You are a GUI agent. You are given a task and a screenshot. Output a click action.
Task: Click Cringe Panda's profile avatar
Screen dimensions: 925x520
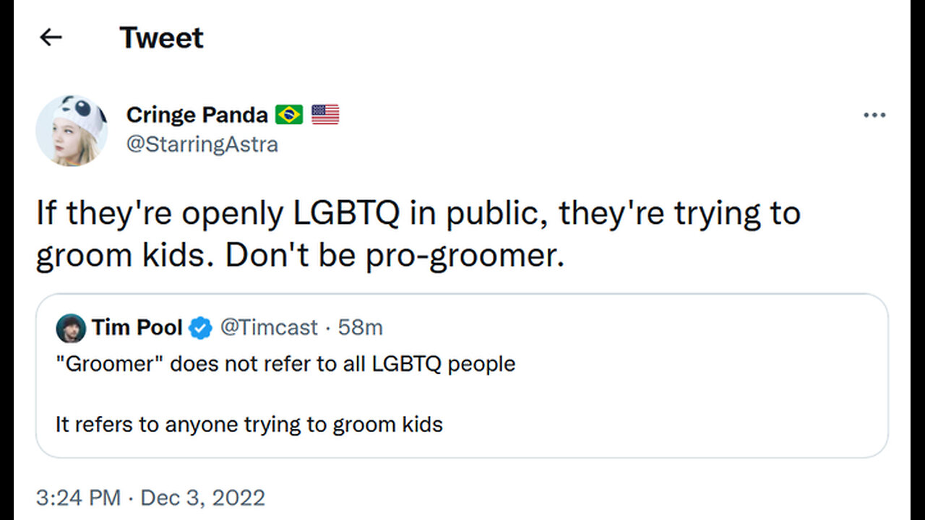(x=72, y=131)
